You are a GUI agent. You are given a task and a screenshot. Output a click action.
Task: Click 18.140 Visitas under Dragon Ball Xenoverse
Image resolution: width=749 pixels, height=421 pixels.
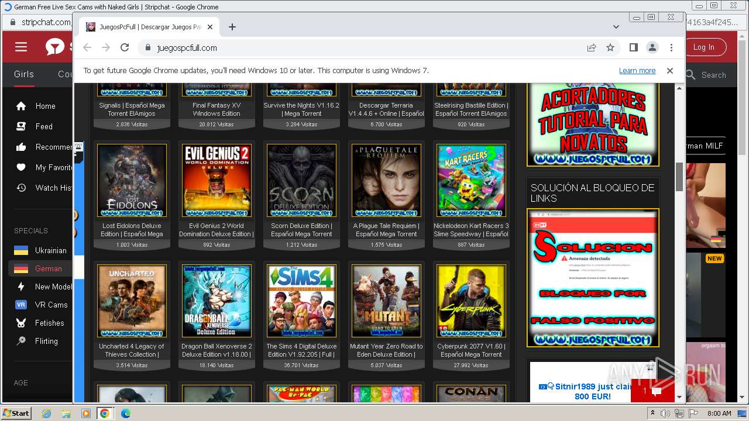pos(217,365)
